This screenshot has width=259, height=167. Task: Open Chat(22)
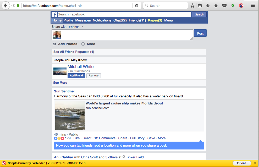pyautogui.click(x=120, y=20)
